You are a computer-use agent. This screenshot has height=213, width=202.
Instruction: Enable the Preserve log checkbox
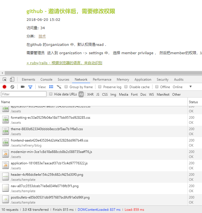coord(100,87)
